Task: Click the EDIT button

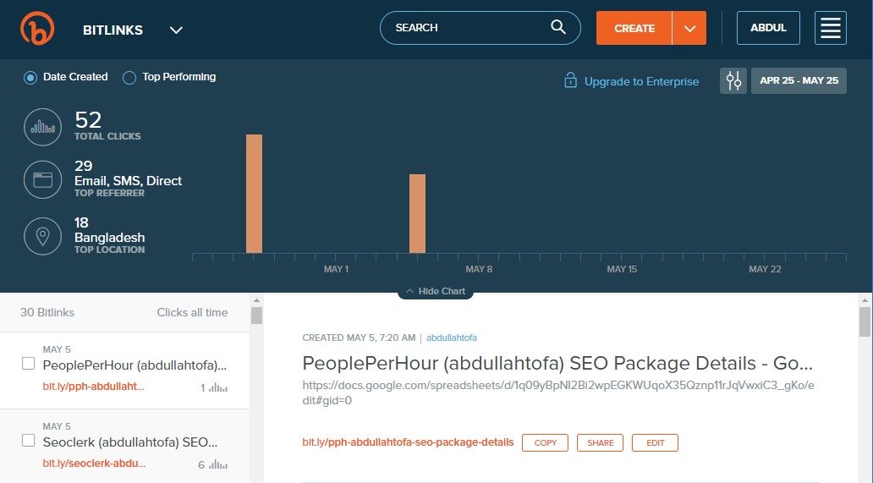Action: click(656, 443)
